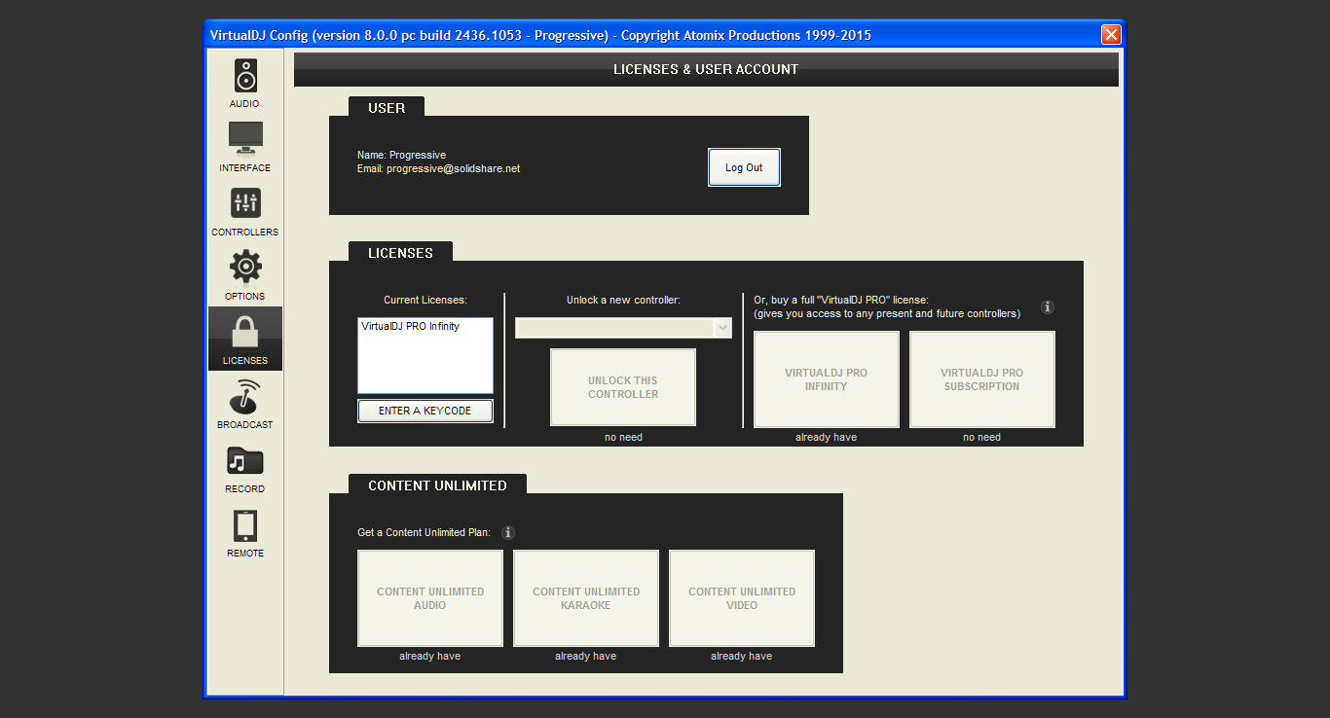1330x718 pixels.
Task: Click the info icon beside VirtualDJ PRO license
Action: (x=1048, y=307)
